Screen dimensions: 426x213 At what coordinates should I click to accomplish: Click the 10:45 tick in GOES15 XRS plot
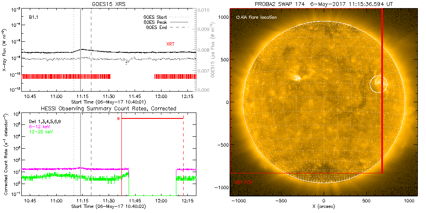[30, 96]
